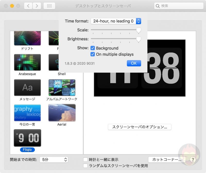
Task: Disable the On multiple displays checkbox
Action: coord(93,54)
